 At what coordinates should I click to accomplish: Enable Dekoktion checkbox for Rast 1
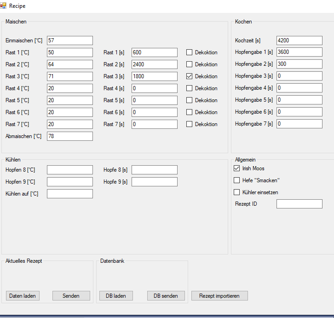pyautogui.click(x=189, y=52)
